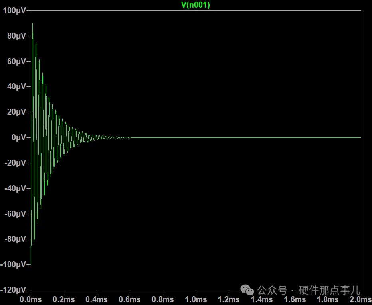Click the 0µV vertical axis label
Screen dimensions: 372x305
[x=17, y=138]
